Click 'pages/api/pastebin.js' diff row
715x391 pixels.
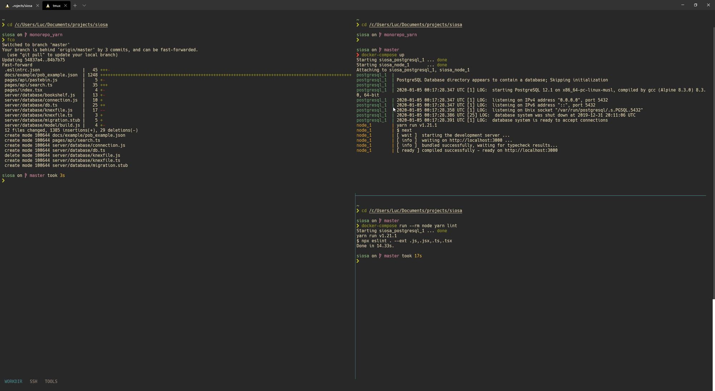tap(54, 80)
